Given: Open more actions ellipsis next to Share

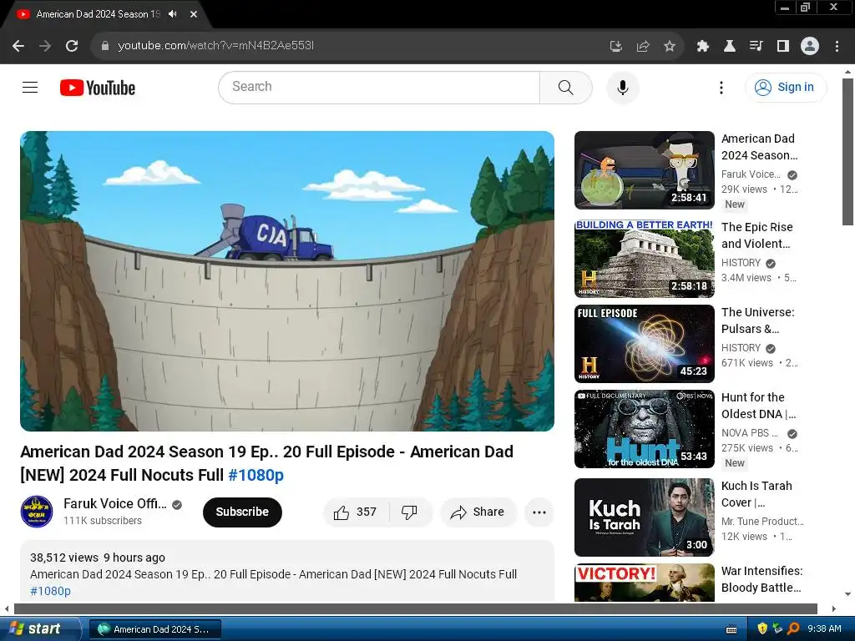Looking at the screenshot, I should coord(539,512).
